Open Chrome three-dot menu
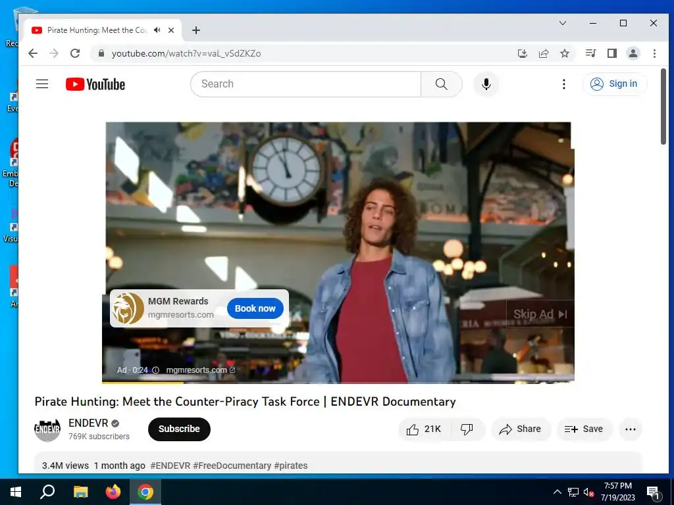This screenshot has width=674, height=505. (654, 53)
